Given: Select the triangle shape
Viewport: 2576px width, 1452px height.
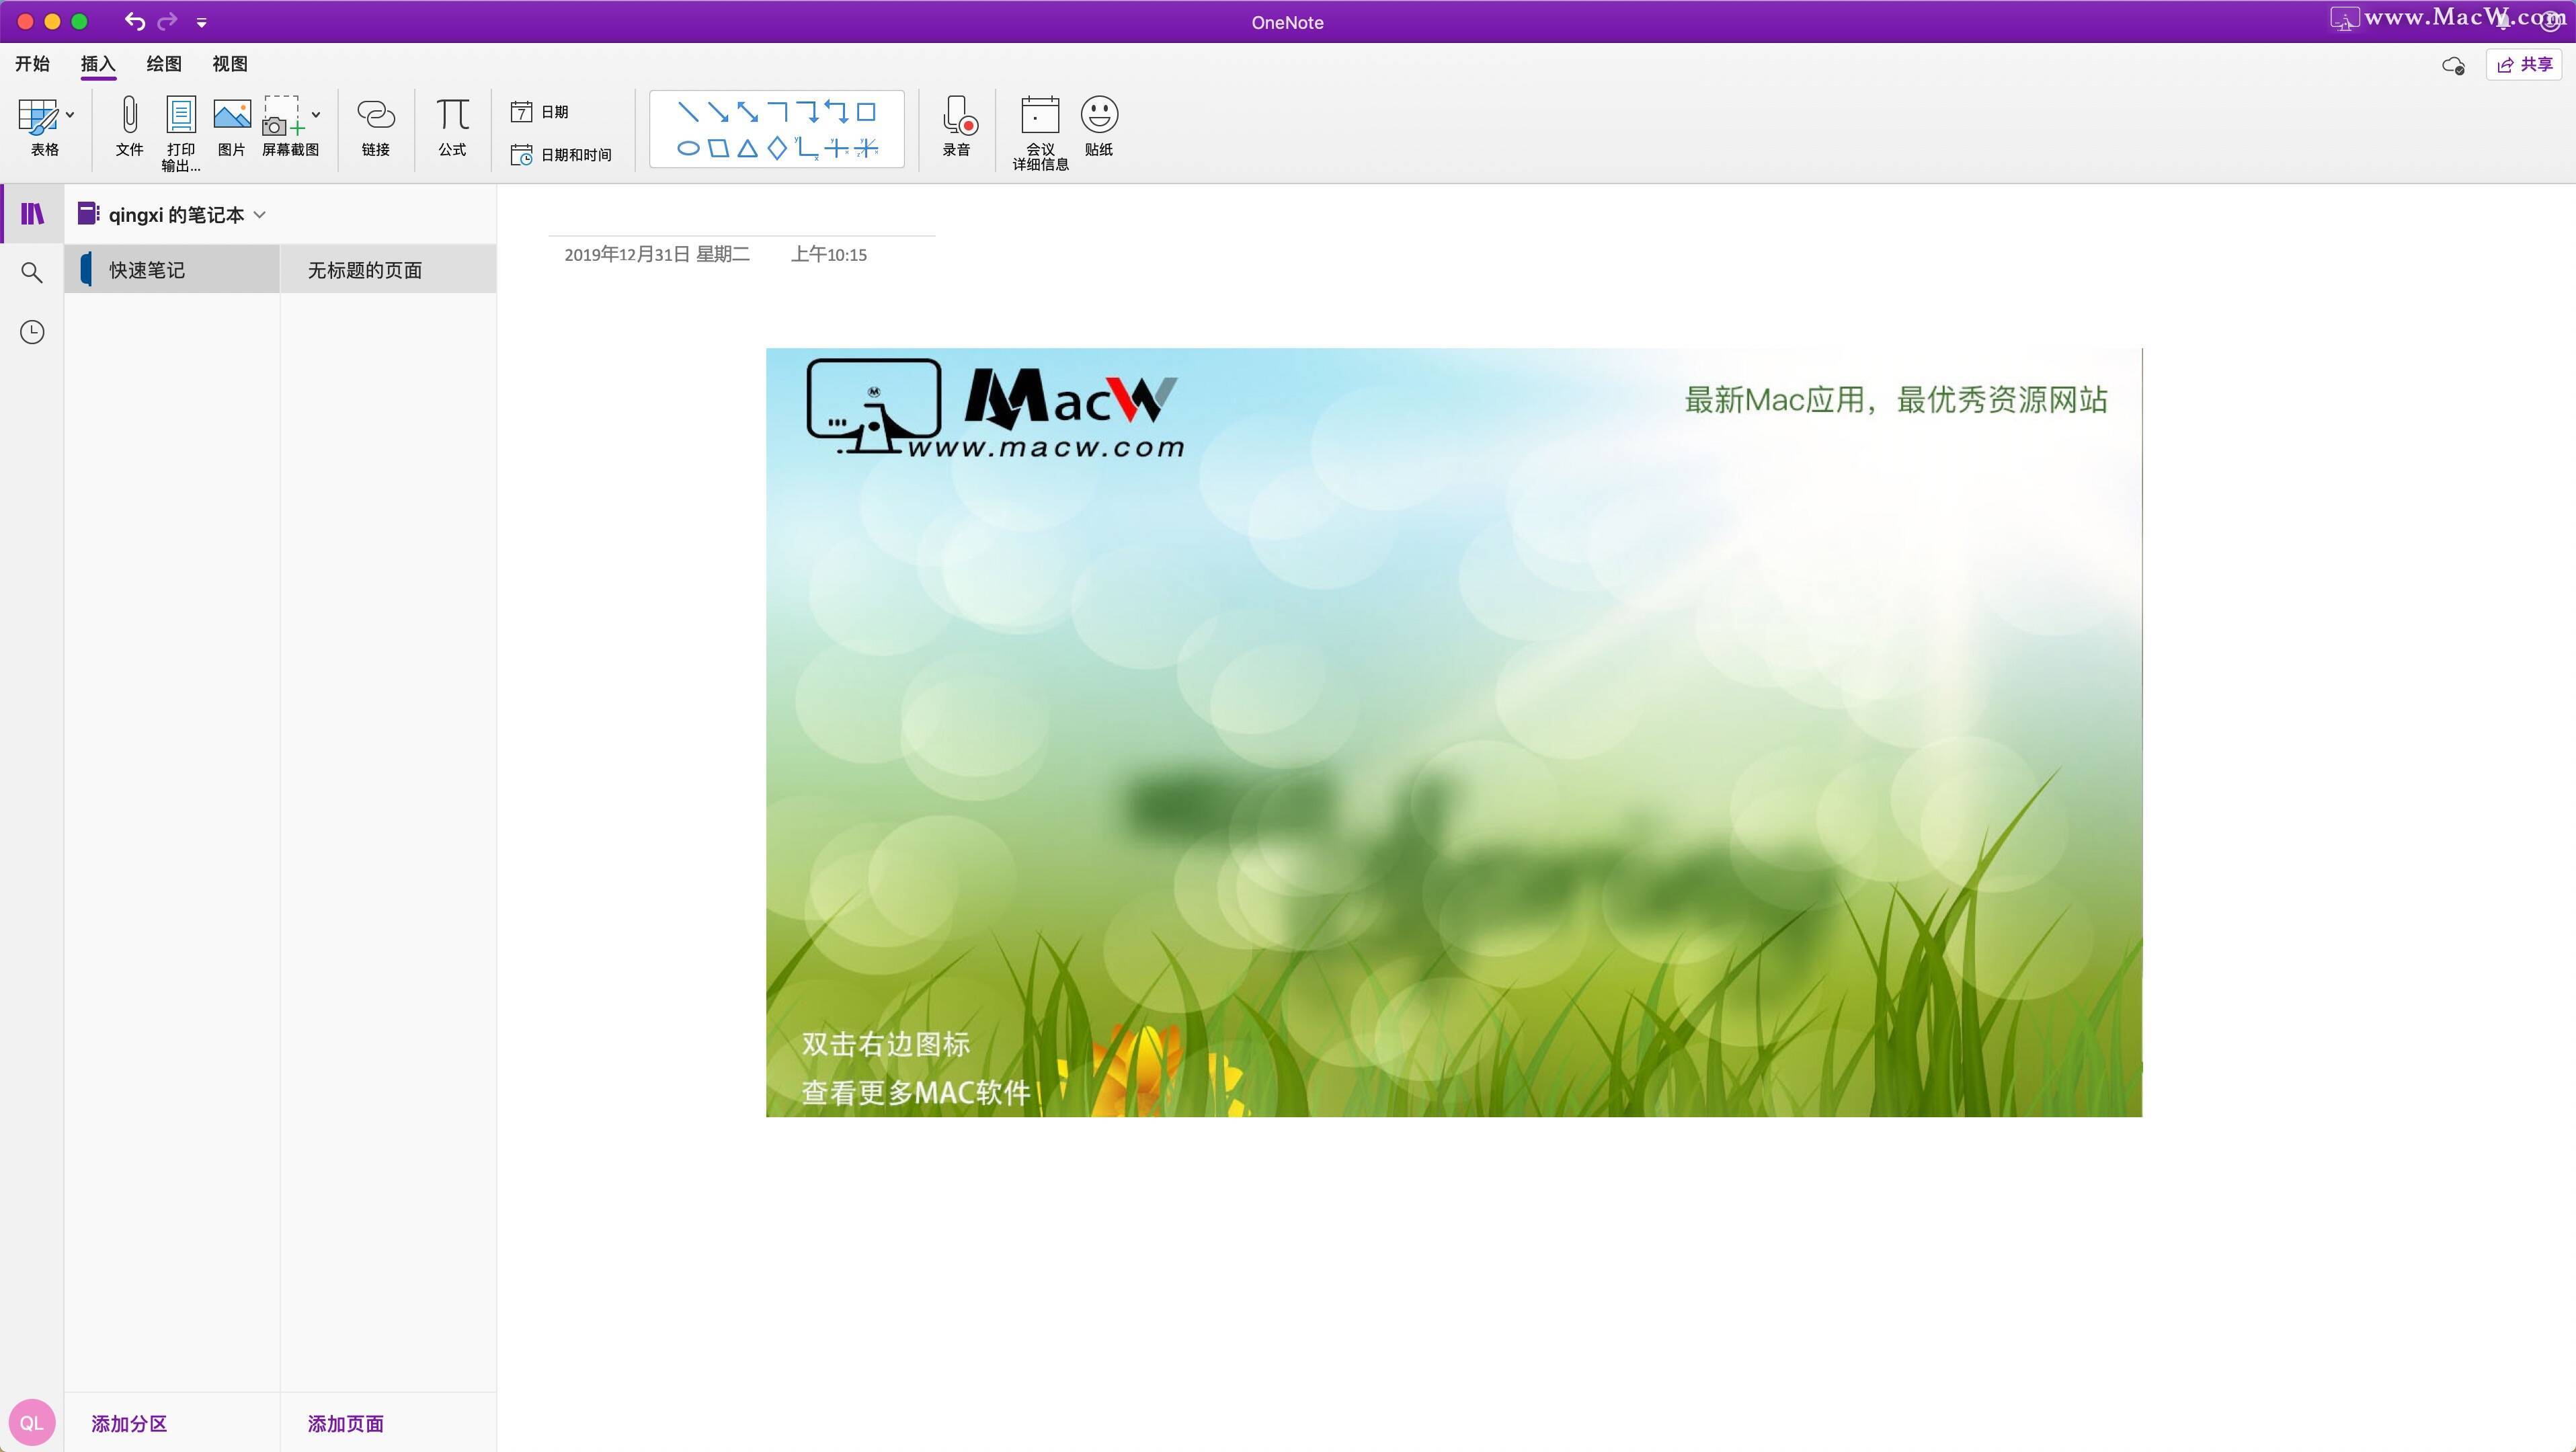Looking at the screenshot, I should (747, 149).
